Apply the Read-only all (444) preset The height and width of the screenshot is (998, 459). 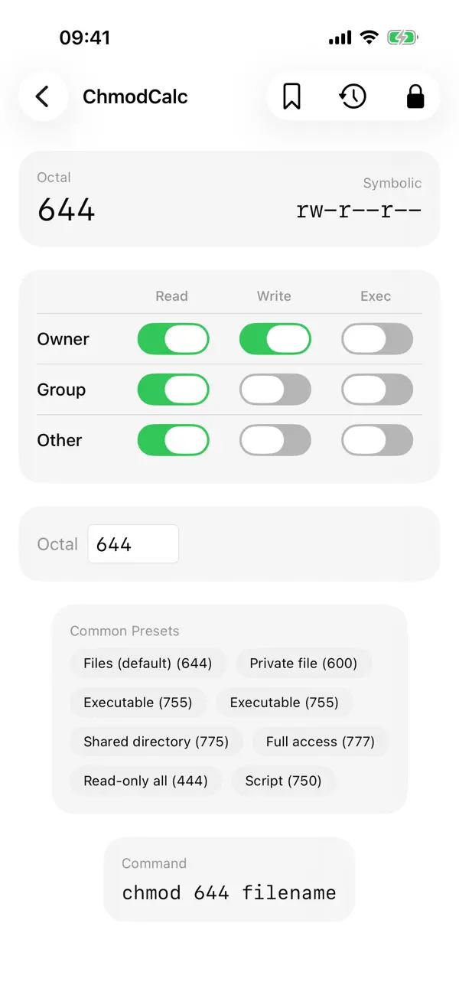click(x=145, y=781)
